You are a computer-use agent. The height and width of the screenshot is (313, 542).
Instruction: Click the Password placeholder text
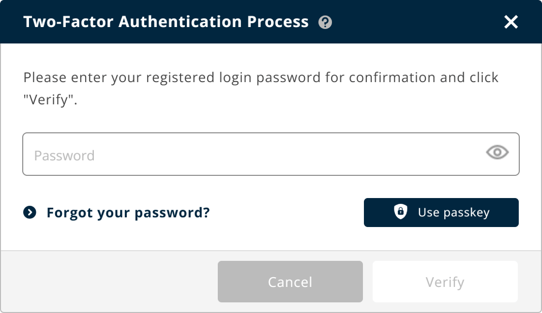(x=64, y=156)
